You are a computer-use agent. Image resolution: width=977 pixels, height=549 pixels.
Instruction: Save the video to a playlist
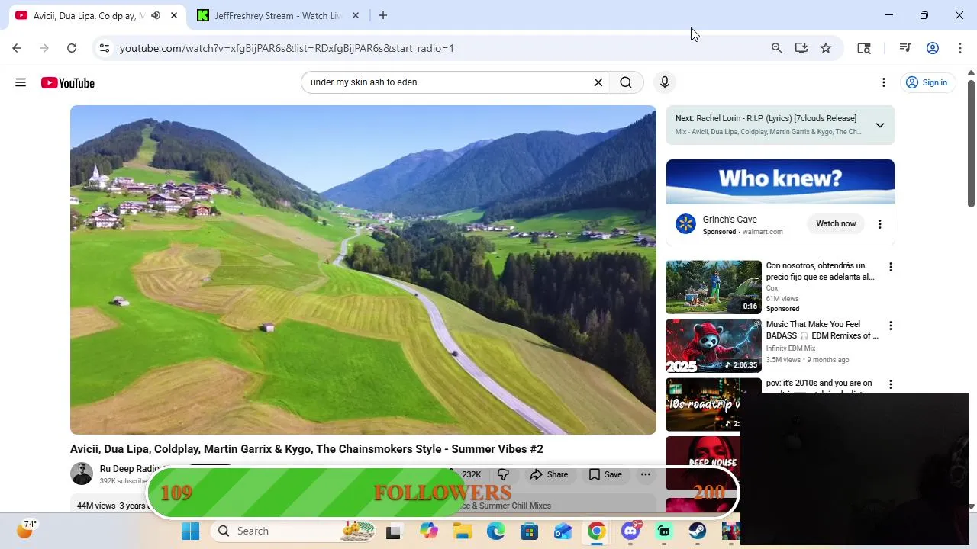point(605,474)
